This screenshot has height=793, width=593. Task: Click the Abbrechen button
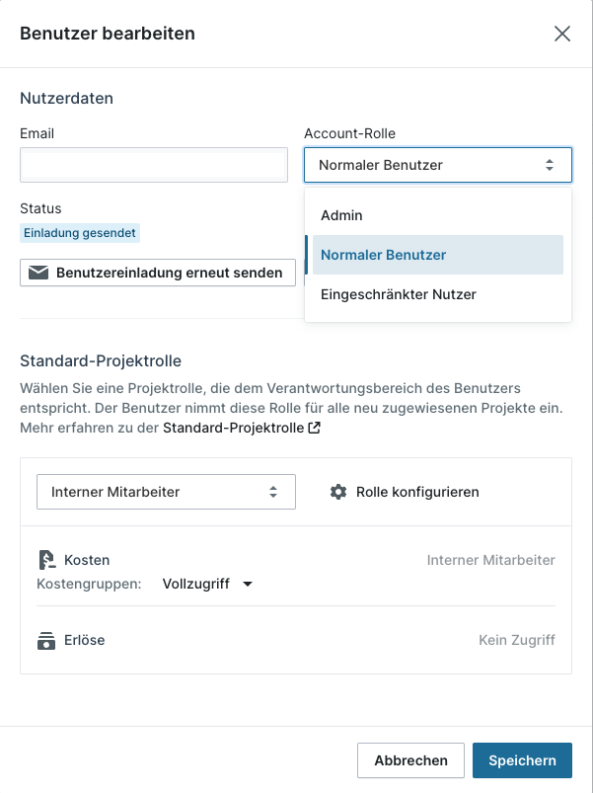click(410, 760)
